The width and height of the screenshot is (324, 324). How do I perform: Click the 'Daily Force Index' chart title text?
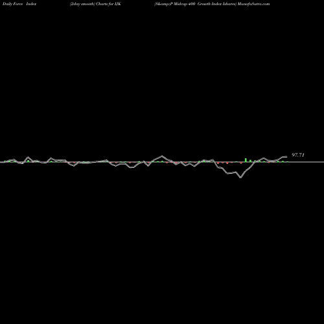coord(19,4)
